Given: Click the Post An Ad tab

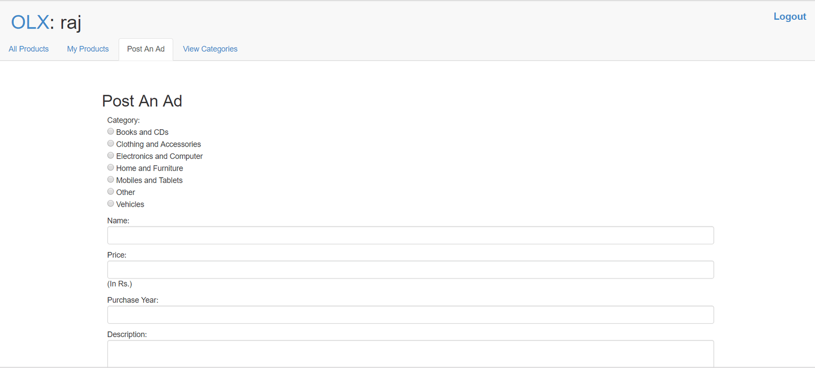Looking at the screenshot, I should [x=146, y=49].
